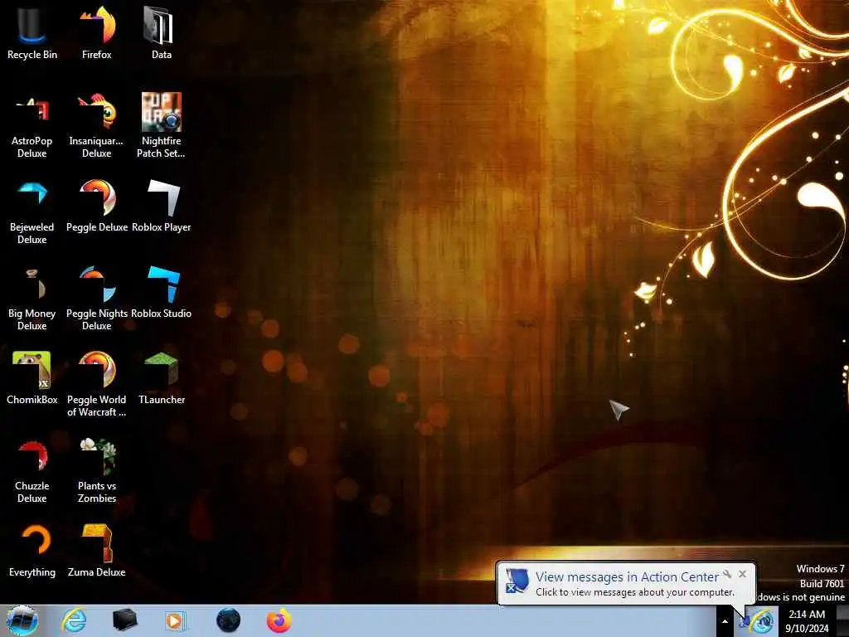Open Windows Media Player from taskbar
Image resolution: width=849 pixels, height=637 pixels.
pyautogui.click(x=174, y=620)
